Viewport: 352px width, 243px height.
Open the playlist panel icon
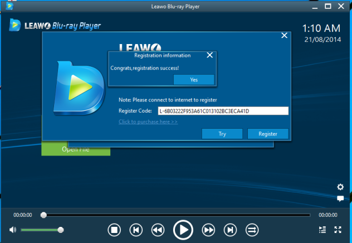click(x=322, y=230)
